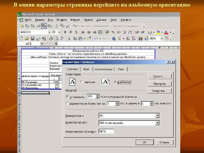Viewport: 204px width, 153px height.
Task: Click Отмена to cancel the dialog
Action: click(x=164, y=142)
